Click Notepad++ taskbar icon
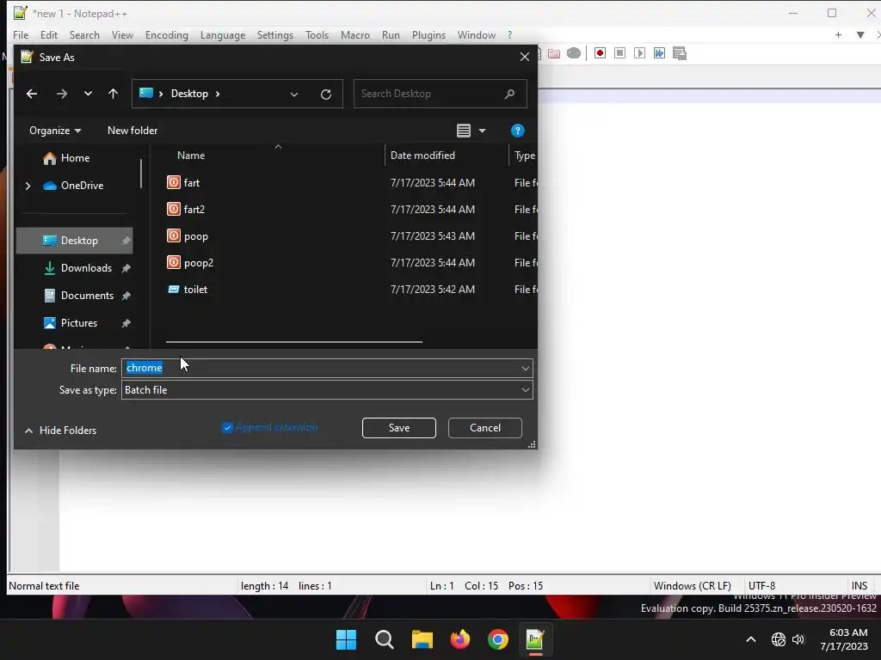881x660 pixels. click(535, 639)
